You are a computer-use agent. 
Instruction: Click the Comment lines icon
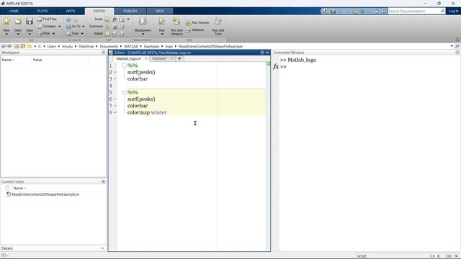click(x=107, y=27)
